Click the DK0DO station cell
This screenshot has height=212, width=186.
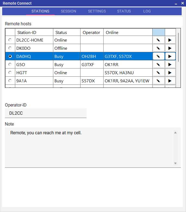pos(34,48)
